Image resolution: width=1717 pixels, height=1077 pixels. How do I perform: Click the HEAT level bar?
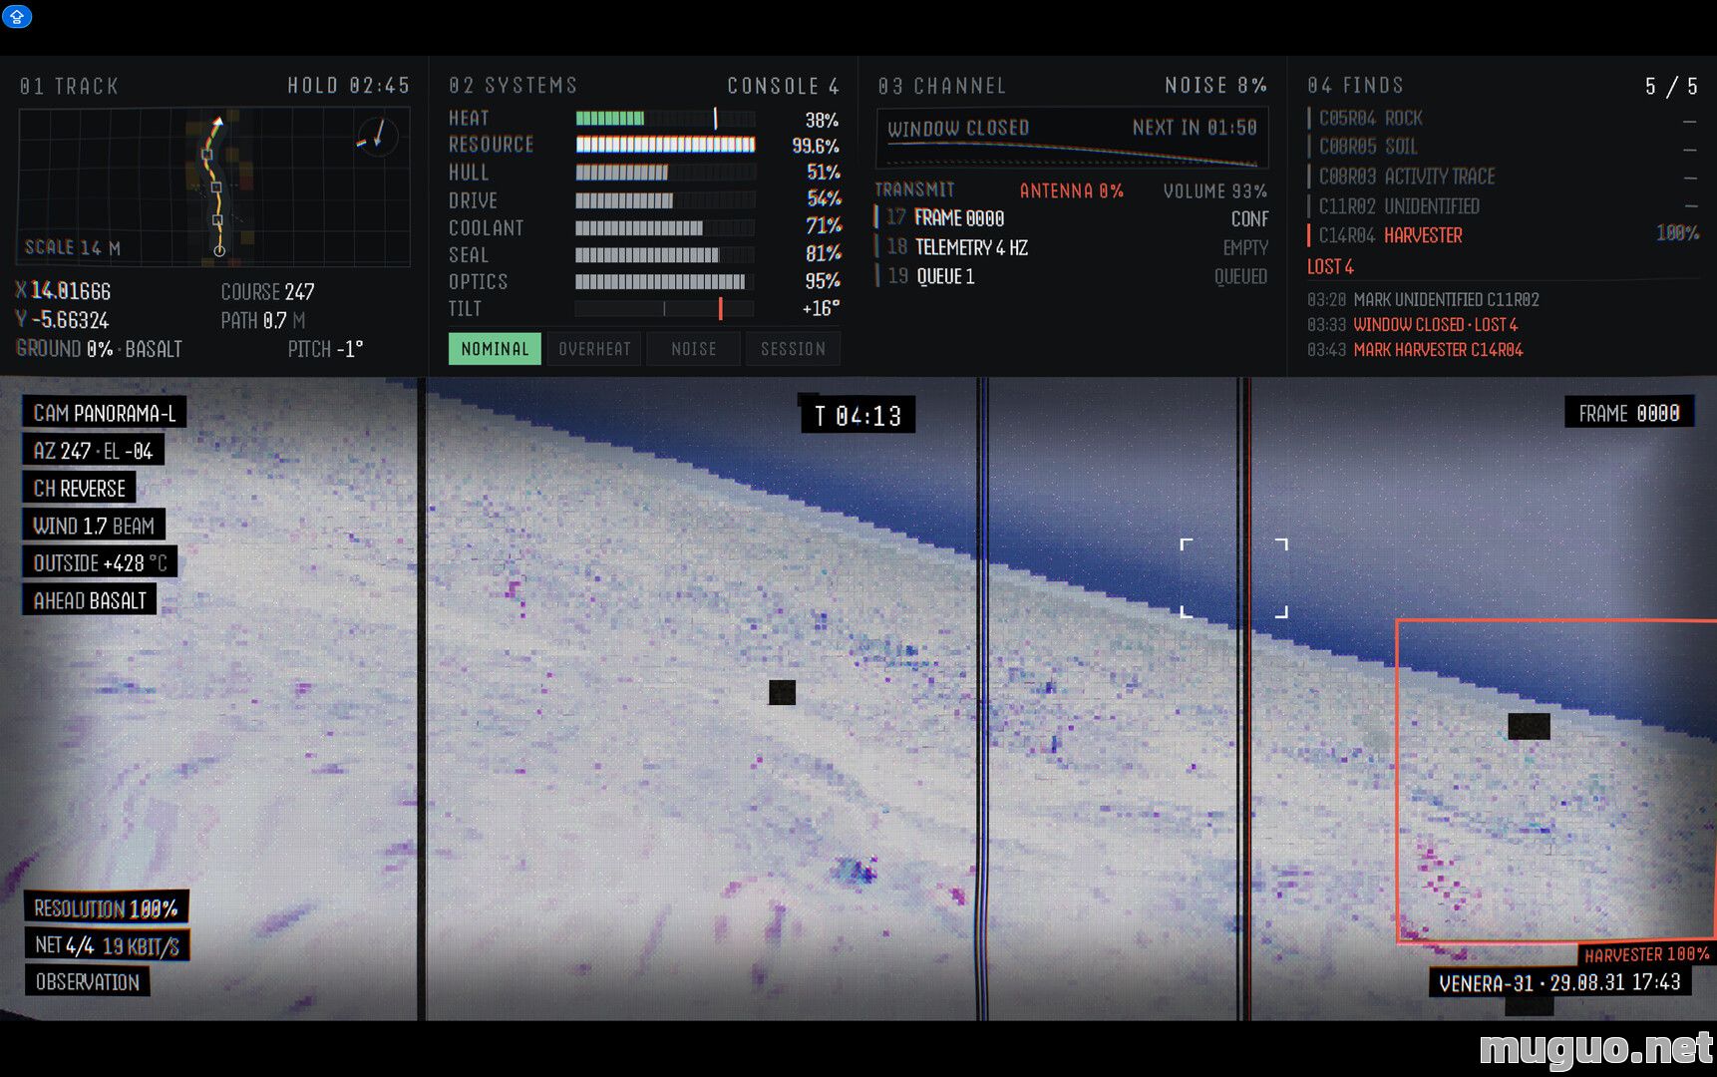pyautogui.click(x=665, y=119)
